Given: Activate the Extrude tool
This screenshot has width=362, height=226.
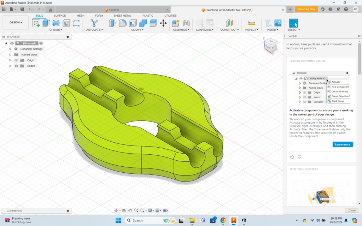Looking at the screenshot, I should point(45,22).
